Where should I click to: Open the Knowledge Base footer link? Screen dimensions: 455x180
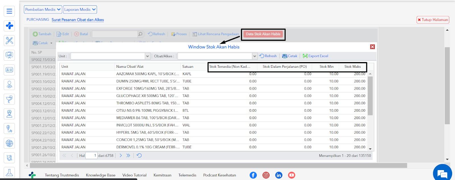point(101,175)
